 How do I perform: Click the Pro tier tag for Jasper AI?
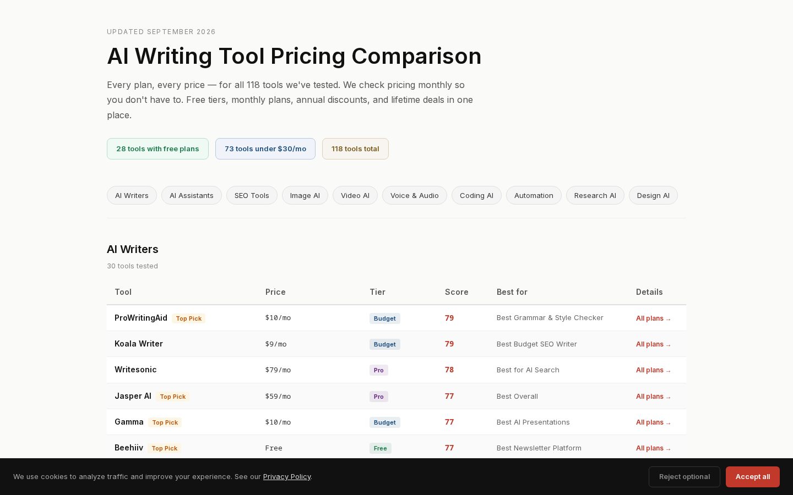379,397
